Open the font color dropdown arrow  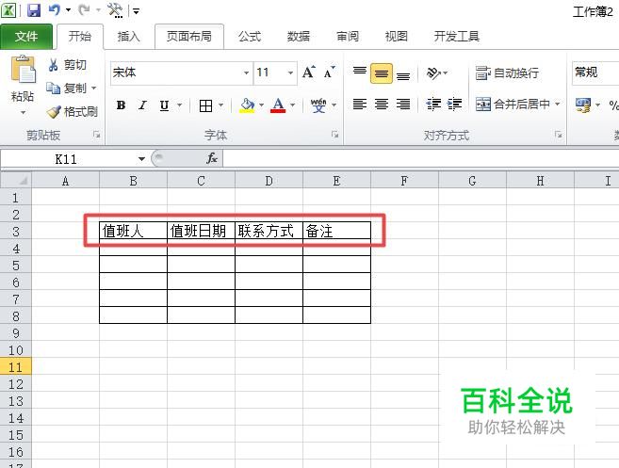tap(292, 105)
